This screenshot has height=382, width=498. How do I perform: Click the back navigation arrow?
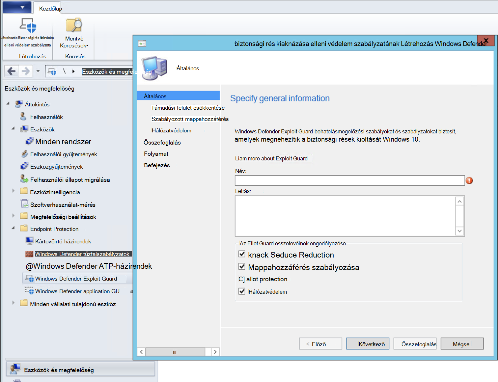tap(12, 71)
